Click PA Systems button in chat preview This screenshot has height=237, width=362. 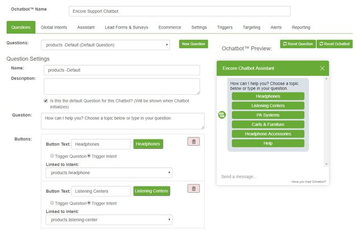[x=268, y=115]
